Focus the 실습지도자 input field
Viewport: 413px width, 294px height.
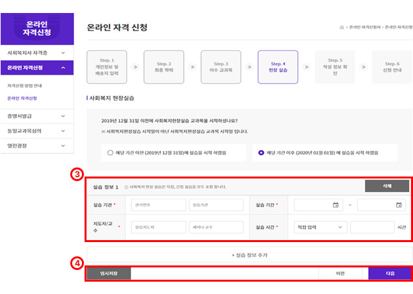pos(158,227)
